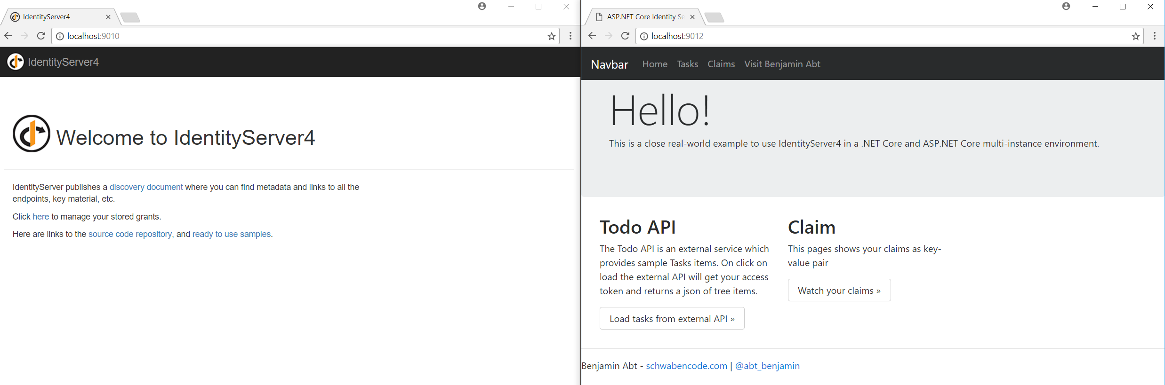Image resolution: width=1165 pixels, height=385 pixels.
Task: Close the IdentityServer4 browser window
Action: tap(566, 7)
